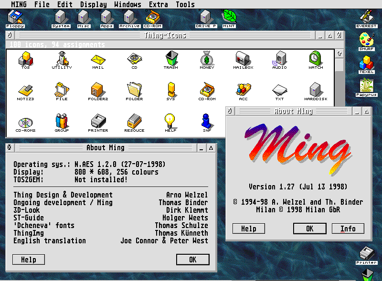
Task: Open the MiNT leaf icon
Action: (x=229, y=19)
